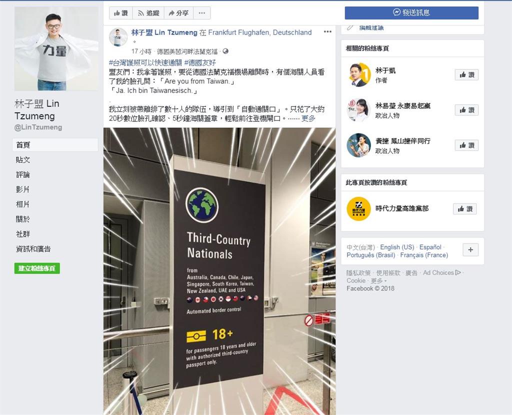
Task: Like the page with thumbs-up 讚 button
Action: [121, 13]
